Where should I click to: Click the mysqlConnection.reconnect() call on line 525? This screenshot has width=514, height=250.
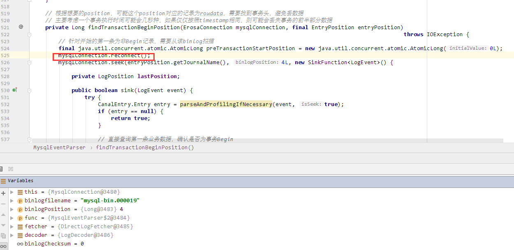point(104,56)
